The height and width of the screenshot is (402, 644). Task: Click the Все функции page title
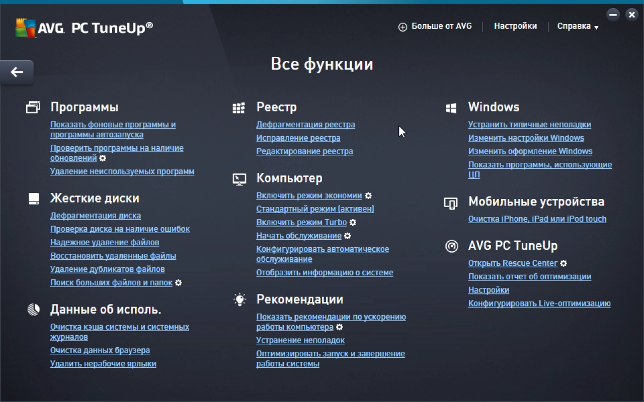point(322,64)
